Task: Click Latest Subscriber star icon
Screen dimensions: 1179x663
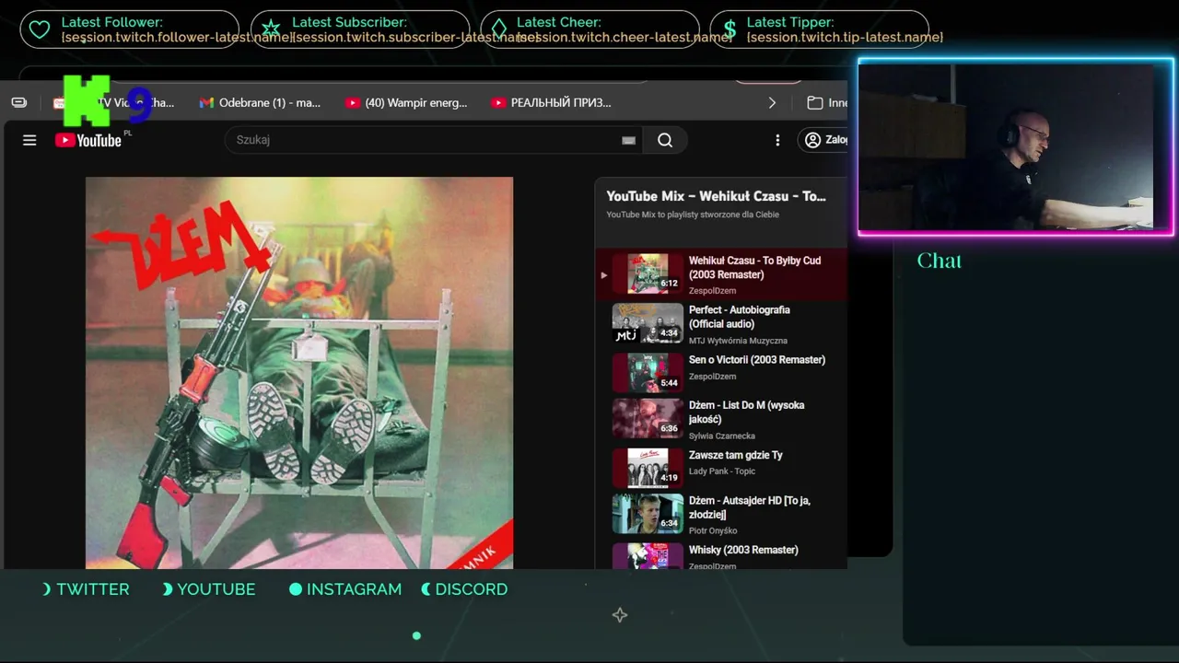Action: [270, 29]
